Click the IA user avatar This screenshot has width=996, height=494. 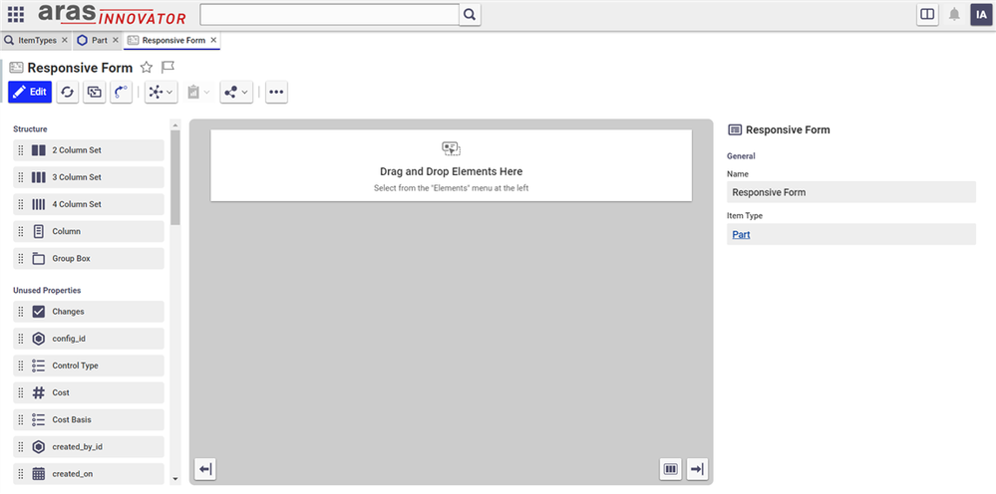[980, 14]
